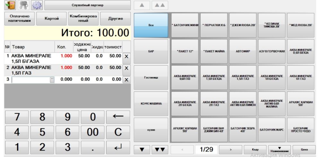Choose Оплачено наличными payment
The height and width of the screenshot is (158, 321).
tap(20, 19)
